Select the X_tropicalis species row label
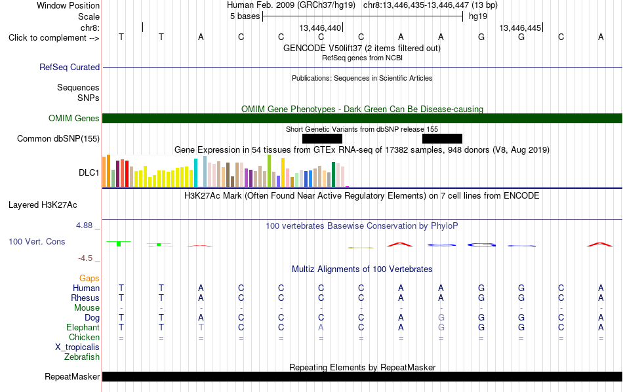The width and height of the screenshot is (623, 392). pyautogui.click(x=77, y=347)
